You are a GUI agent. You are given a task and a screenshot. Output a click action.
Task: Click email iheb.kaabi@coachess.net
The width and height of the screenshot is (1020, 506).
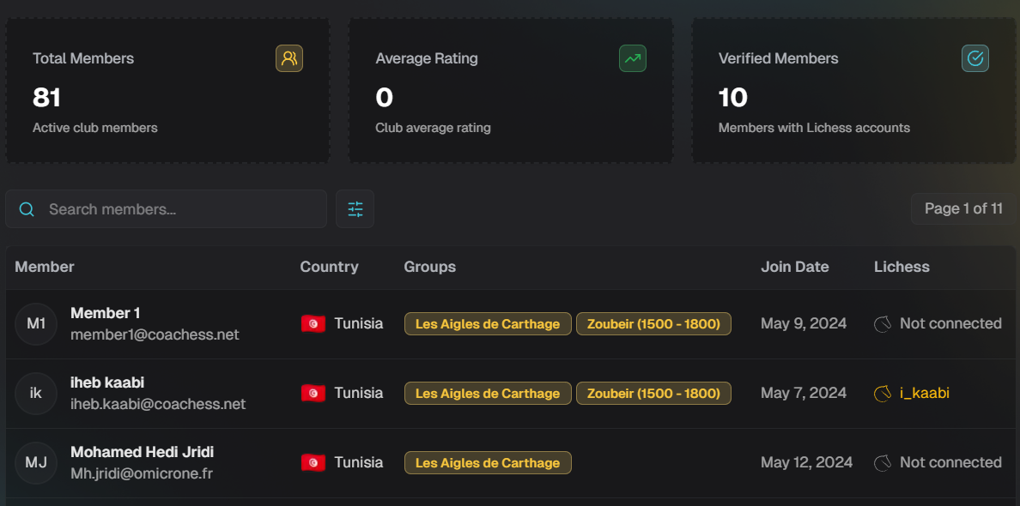pyautogui.click(x=158, y=404)
